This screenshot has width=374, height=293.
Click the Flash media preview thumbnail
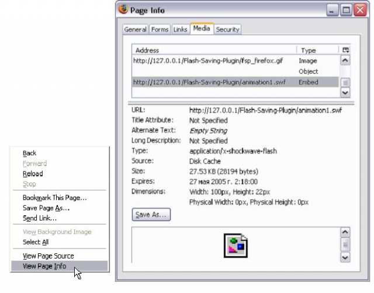click(236, 246)
